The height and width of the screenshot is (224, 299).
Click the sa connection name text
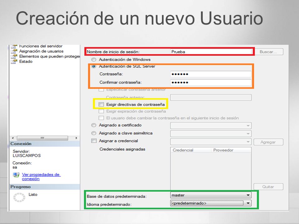pyautogui.click(x=15, y=167)
